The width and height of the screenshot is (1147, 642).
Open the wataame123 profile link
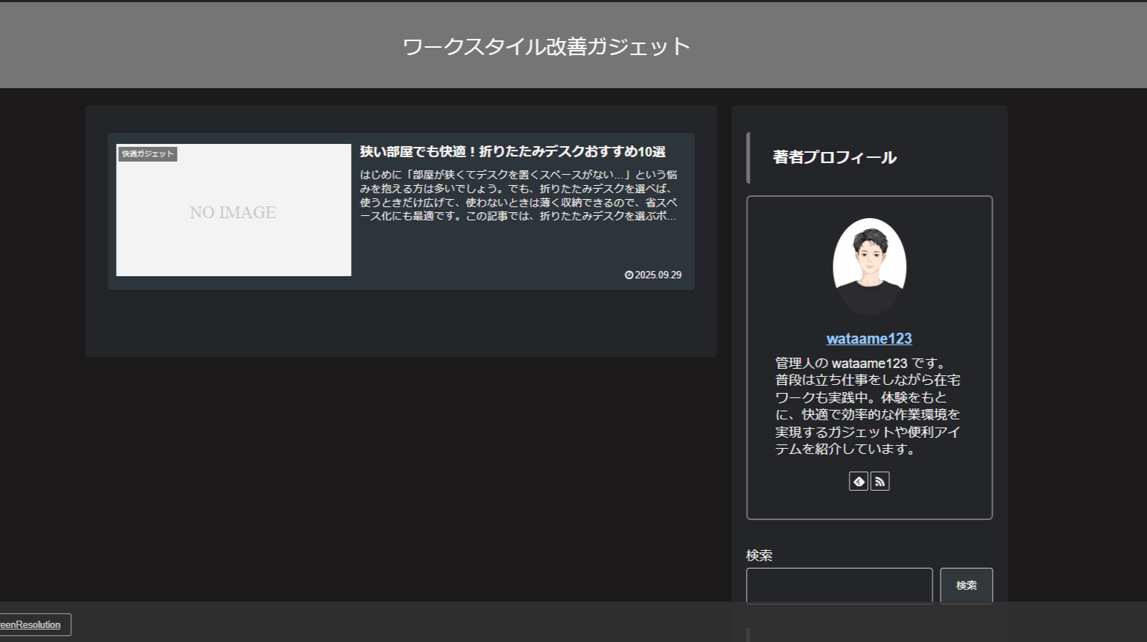point(869,339)
